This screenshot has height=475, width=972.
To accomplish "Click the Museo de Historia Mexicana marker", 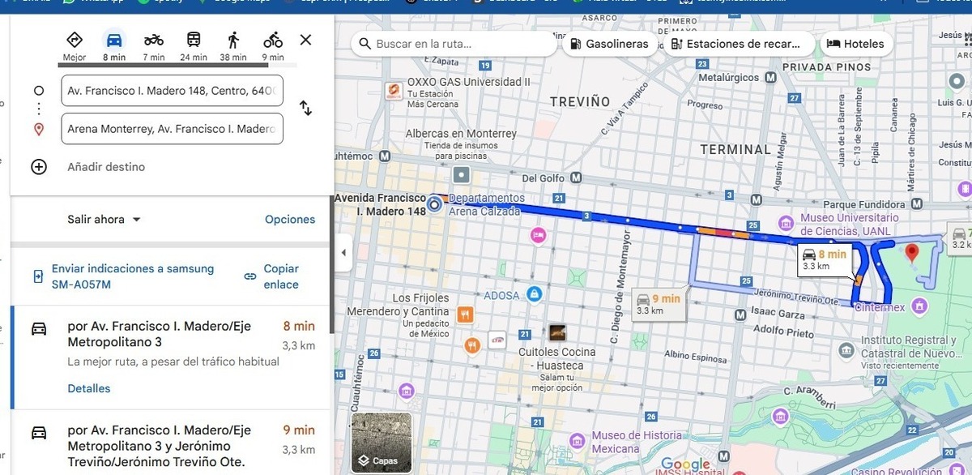I will (x=578, y=440).
